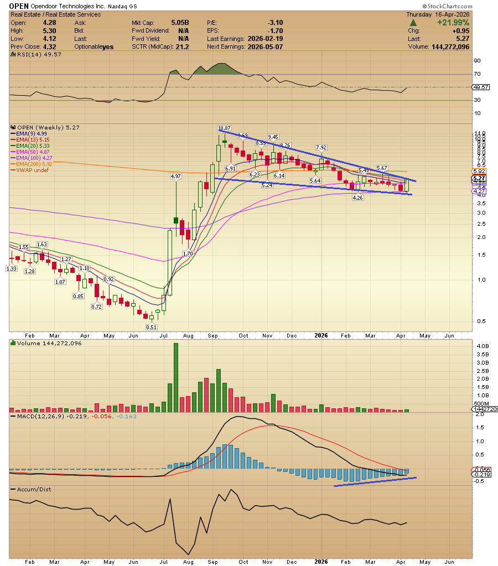Click the 4.97 price label above the July candle
This screenshot has height=566, width=498.
[175, 176]
